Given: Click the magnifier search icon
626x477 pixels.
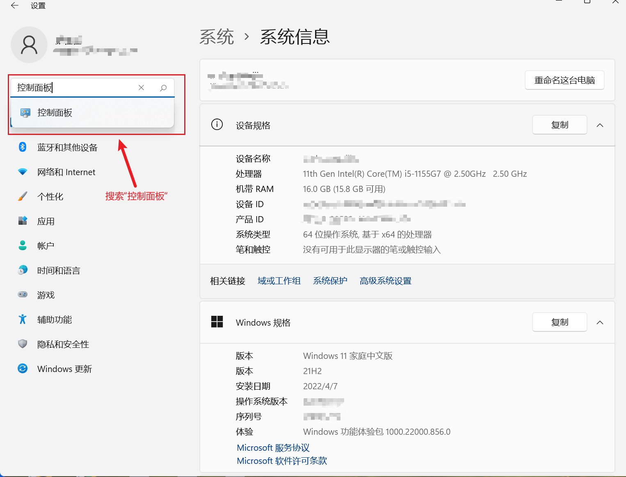Looking at the screenshot, I should (163, 88).
